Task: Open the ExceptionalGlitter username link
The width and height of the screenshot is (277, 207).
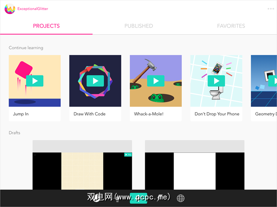Action: click(33, 9)
